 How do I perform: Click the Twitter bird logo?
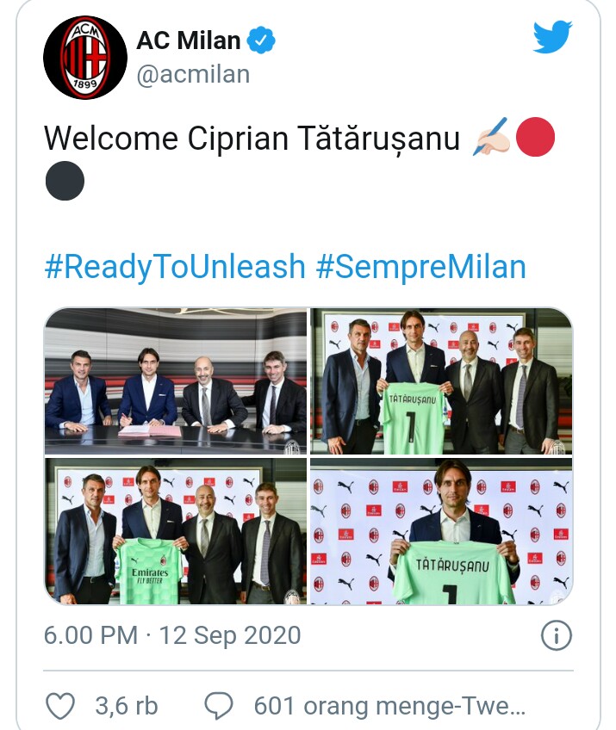click(x=552, y=37)
